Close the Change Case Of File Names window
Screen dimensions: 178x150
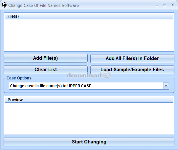172,5
